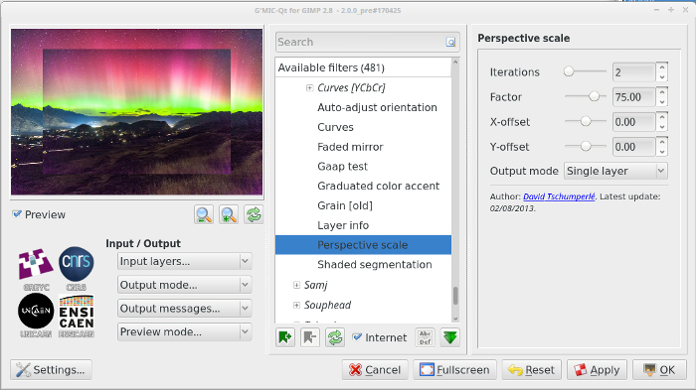This screenshot has width=696, height=390.
Task: Select the Grain [old] filter
Action: [x=345, y=205]
